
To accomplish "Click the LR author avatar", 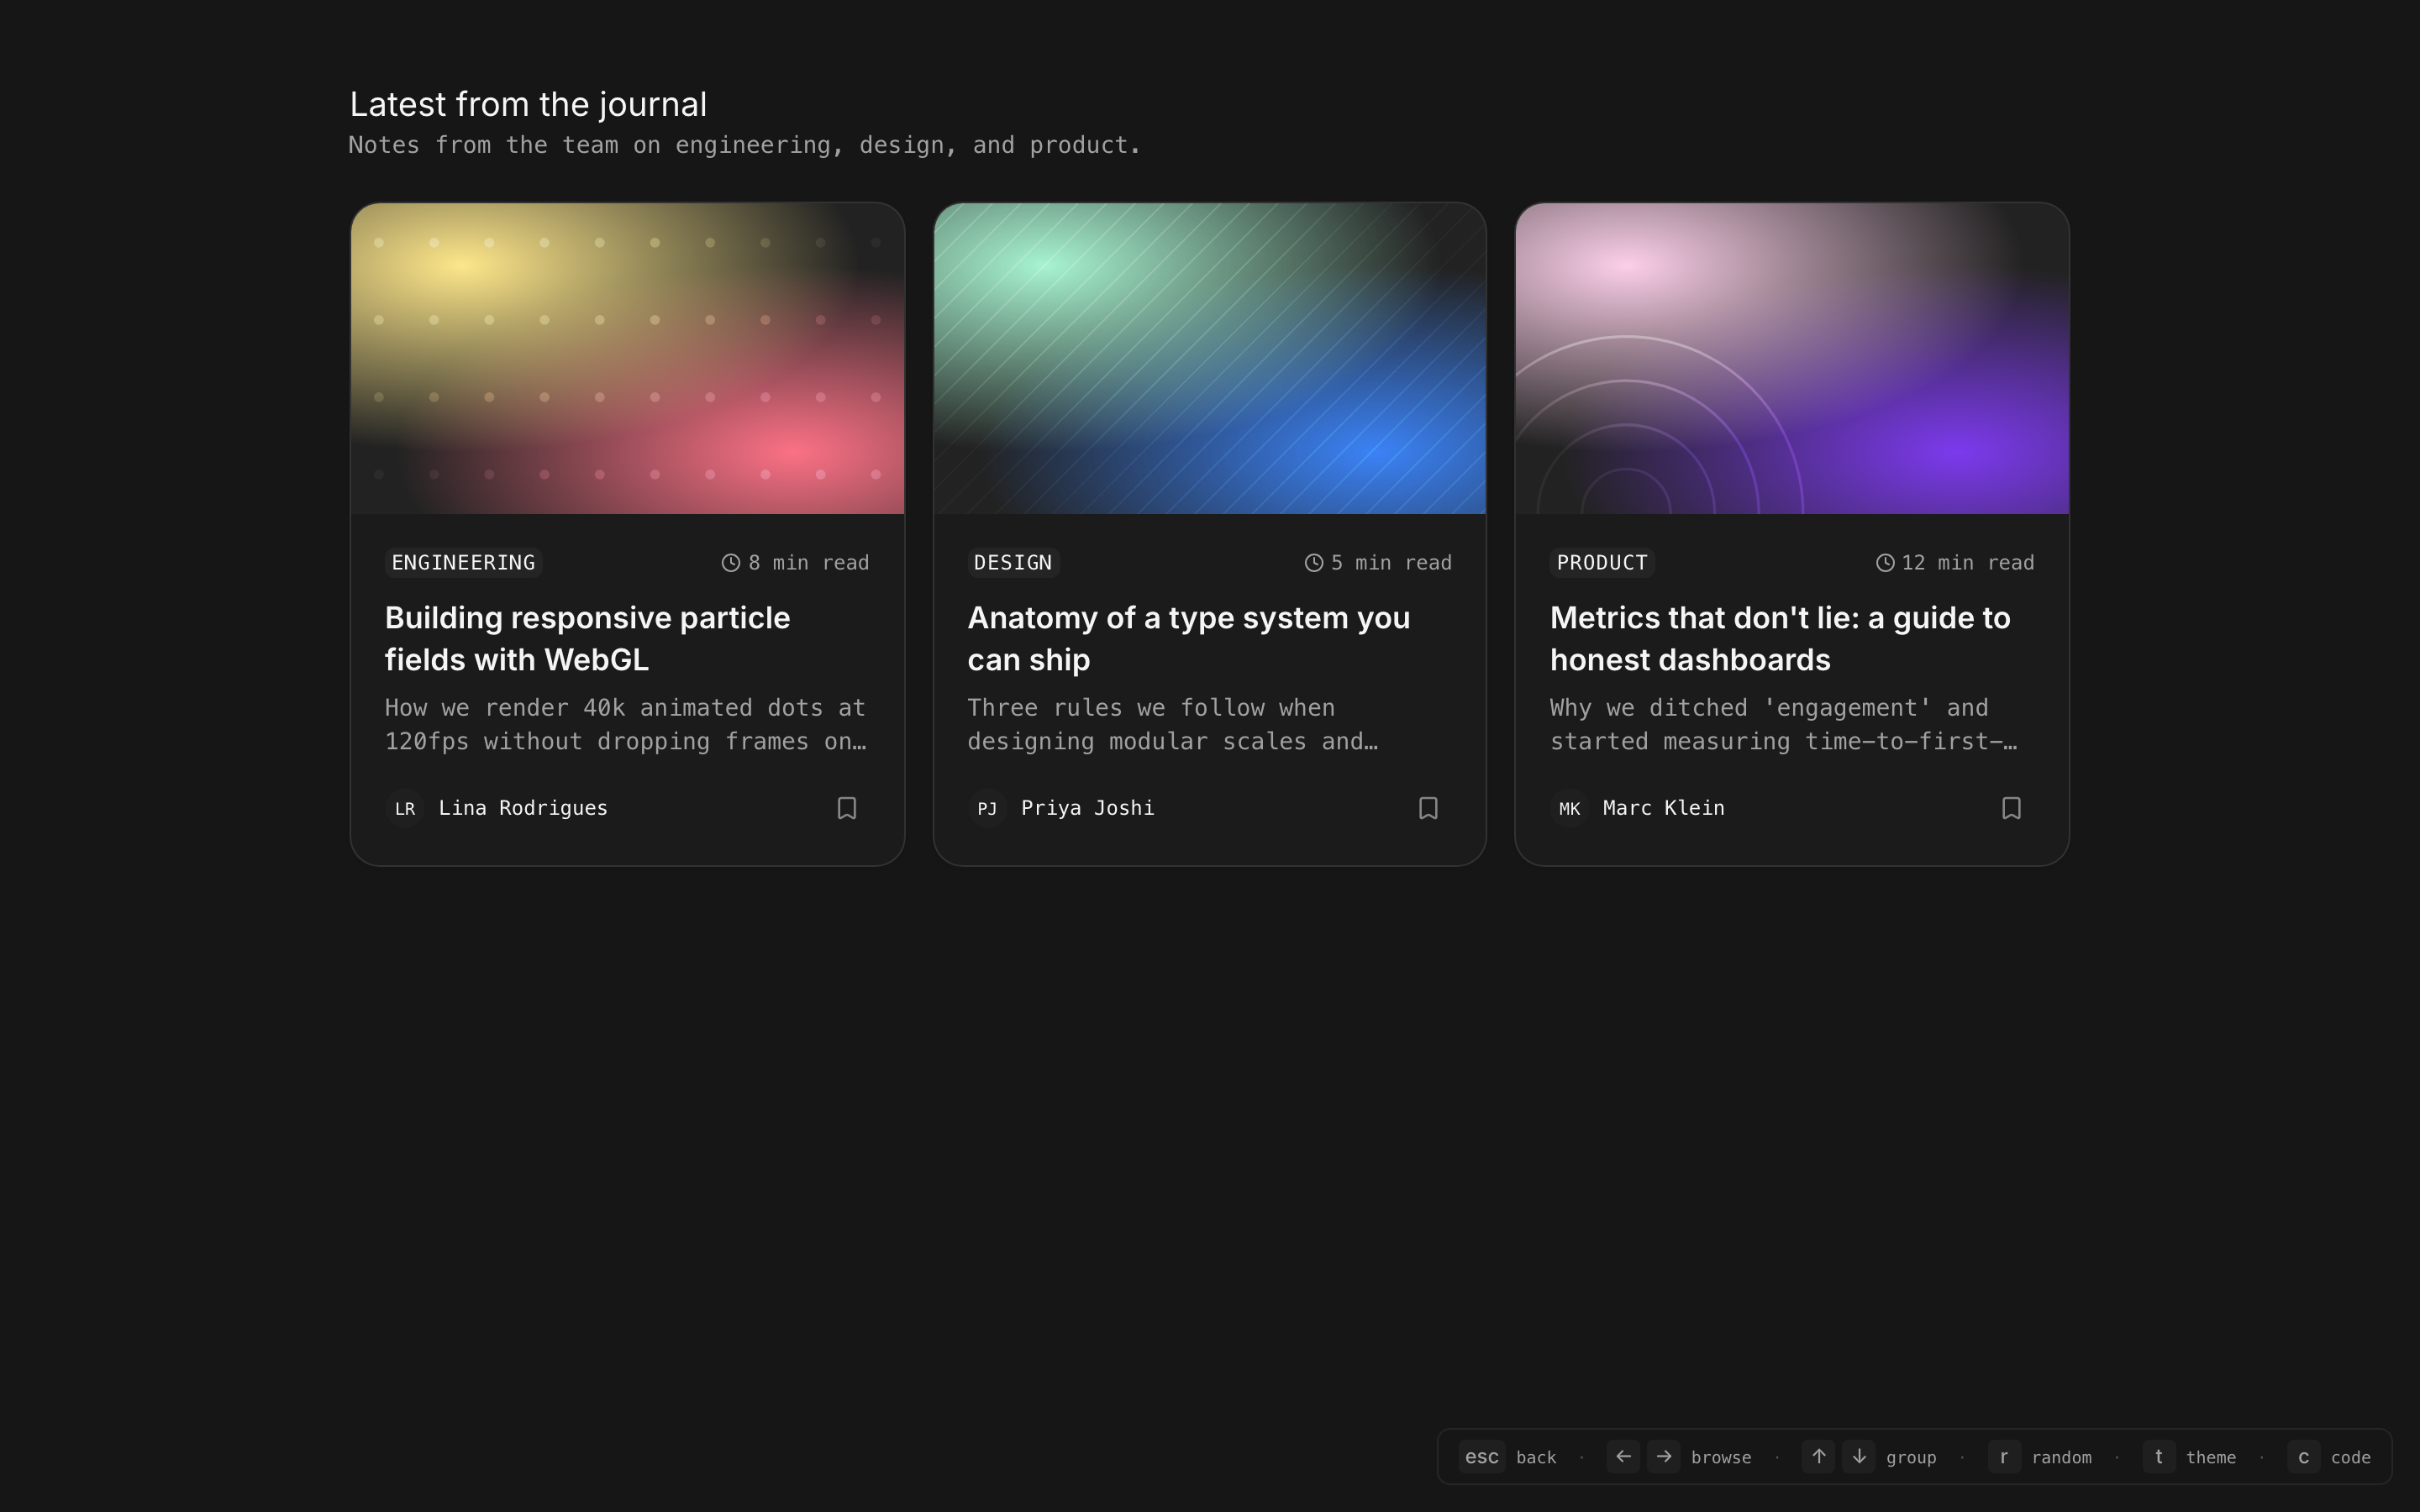I will click(x=405, y=808).
